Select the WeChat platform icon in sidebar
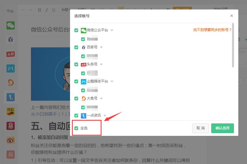 pos(10,25)
